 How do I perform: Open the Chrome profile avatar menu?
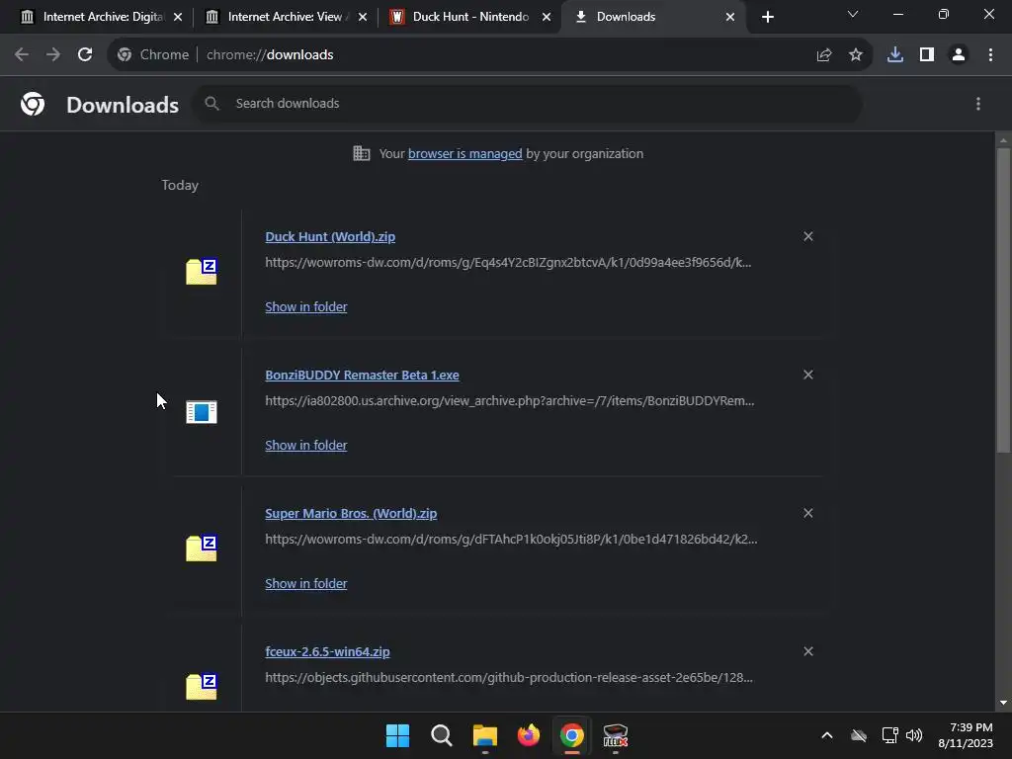(x=959, y=55)
